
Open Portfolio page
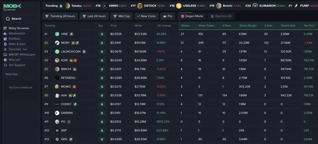(14, 39)
